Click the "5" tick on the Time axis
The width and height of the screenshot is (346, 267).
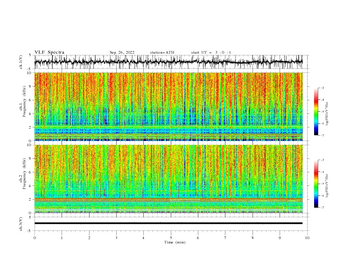point(171,238)
